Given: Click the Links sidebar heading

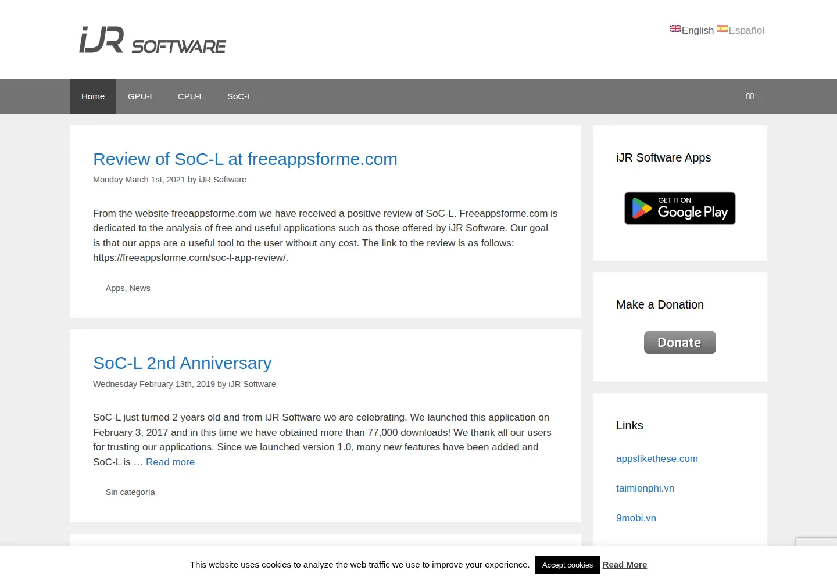Looking at the screenshot, I should click(x=629, y=425).
